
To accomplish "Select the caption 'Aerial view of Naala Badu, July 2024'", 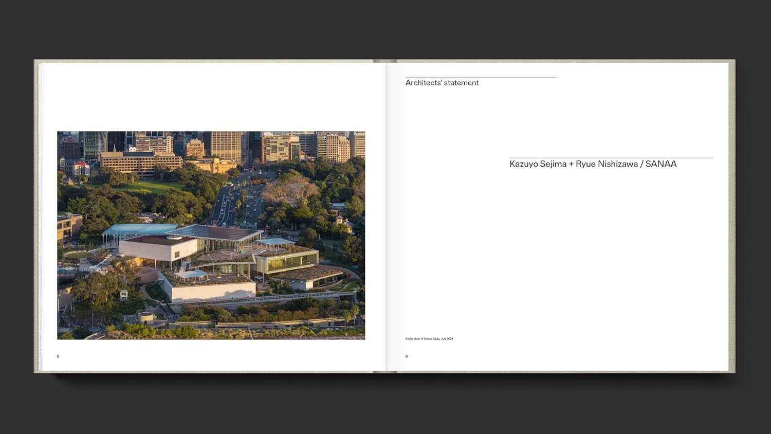I will tap(430, 338).
